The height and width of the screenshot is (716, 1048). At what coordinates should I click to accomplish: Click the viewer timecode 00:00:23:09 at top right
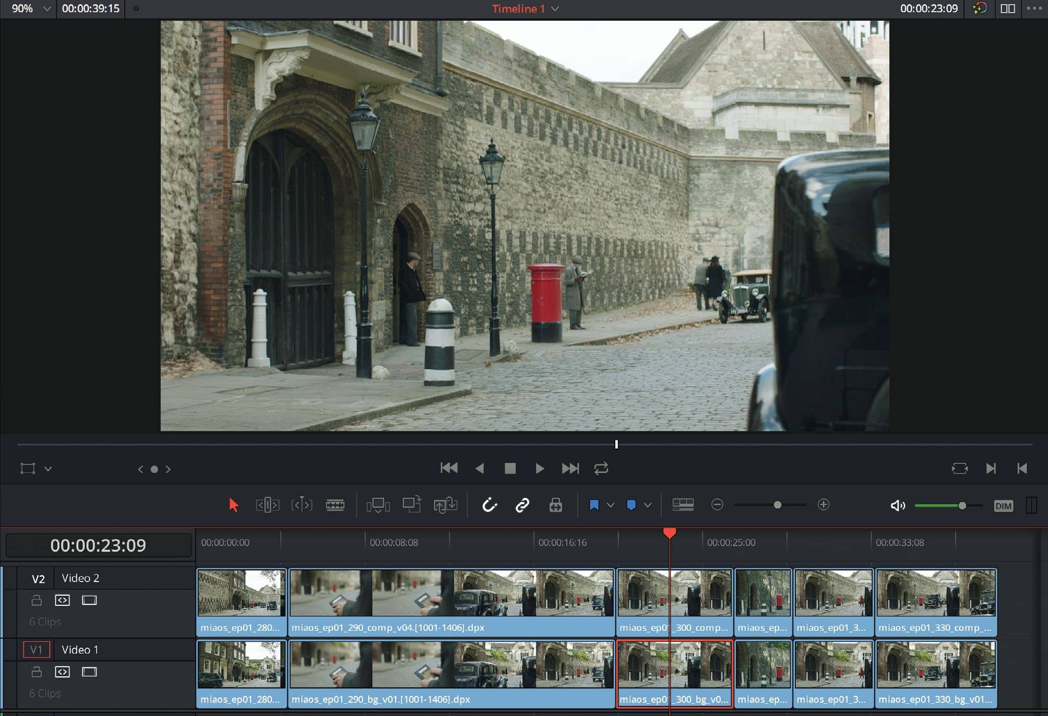(929, 8)
